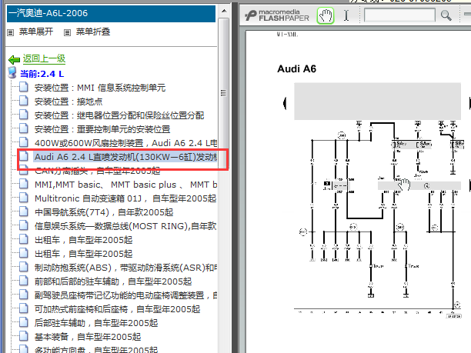The width and height of the screenshot is (471, 353).
Task: Click the Macromedia FlashPaper logo
Action: (x=277, y=15)
